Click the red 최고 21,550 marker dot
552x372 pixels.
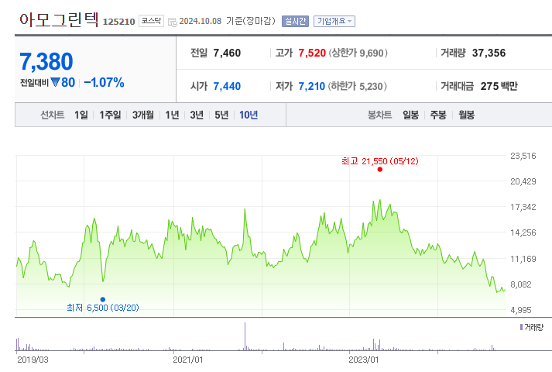click(x=380, y=170)
